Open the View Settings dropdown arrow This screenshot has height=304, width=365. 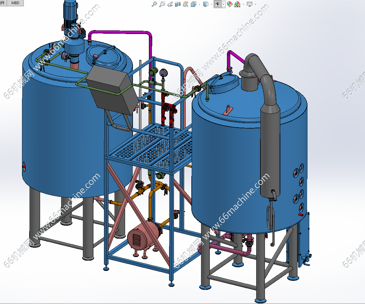255,4
